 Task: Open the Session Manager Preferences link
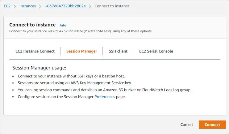[105, 97]
